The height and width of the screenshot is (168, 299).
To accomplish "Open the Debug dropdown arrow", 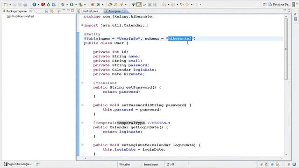I will coord(67,4).
